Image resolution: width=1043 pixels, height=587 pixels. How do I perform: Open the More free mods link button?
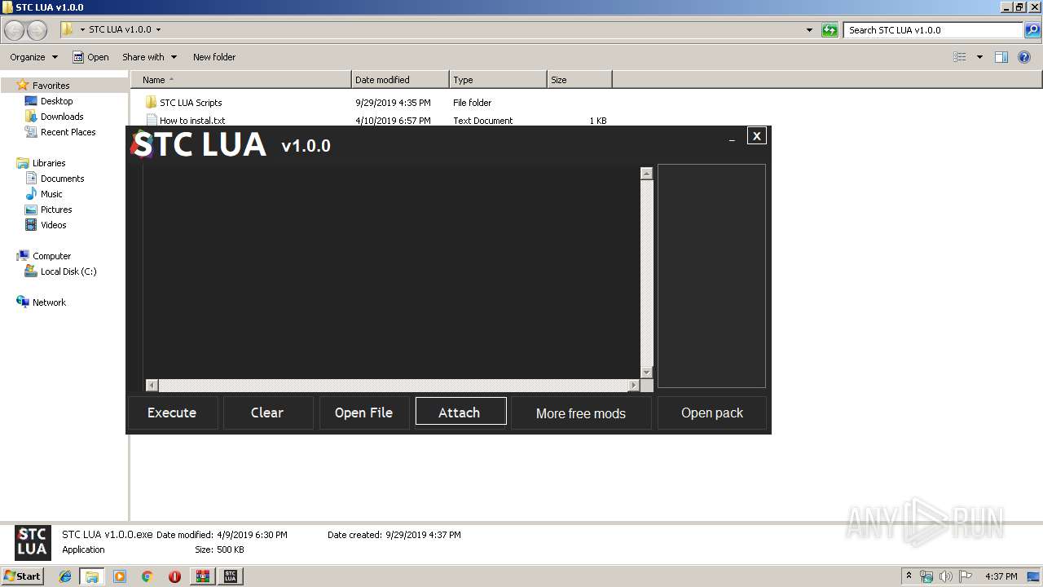pyautogui.click(x=581, y=413)
